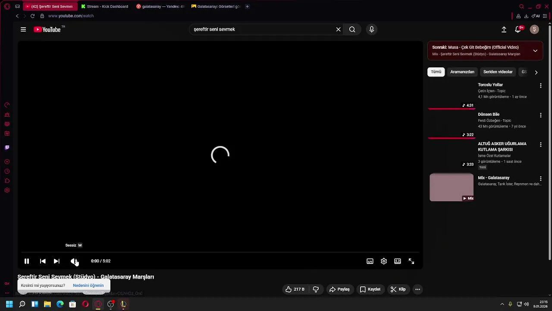Create a clip with the Klip button
The image size is (552, 311).
coord(398,289)
